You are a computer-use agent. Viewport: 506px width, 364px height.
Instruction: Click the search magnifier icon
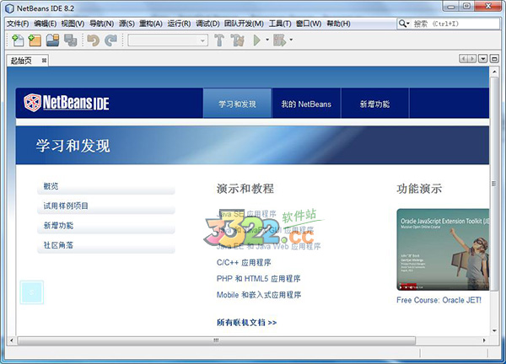coord(402,24)
